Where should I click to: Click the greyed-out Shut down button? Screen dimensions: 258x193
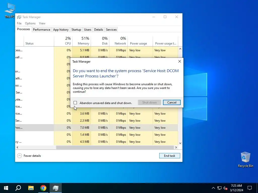pos(149,103)
